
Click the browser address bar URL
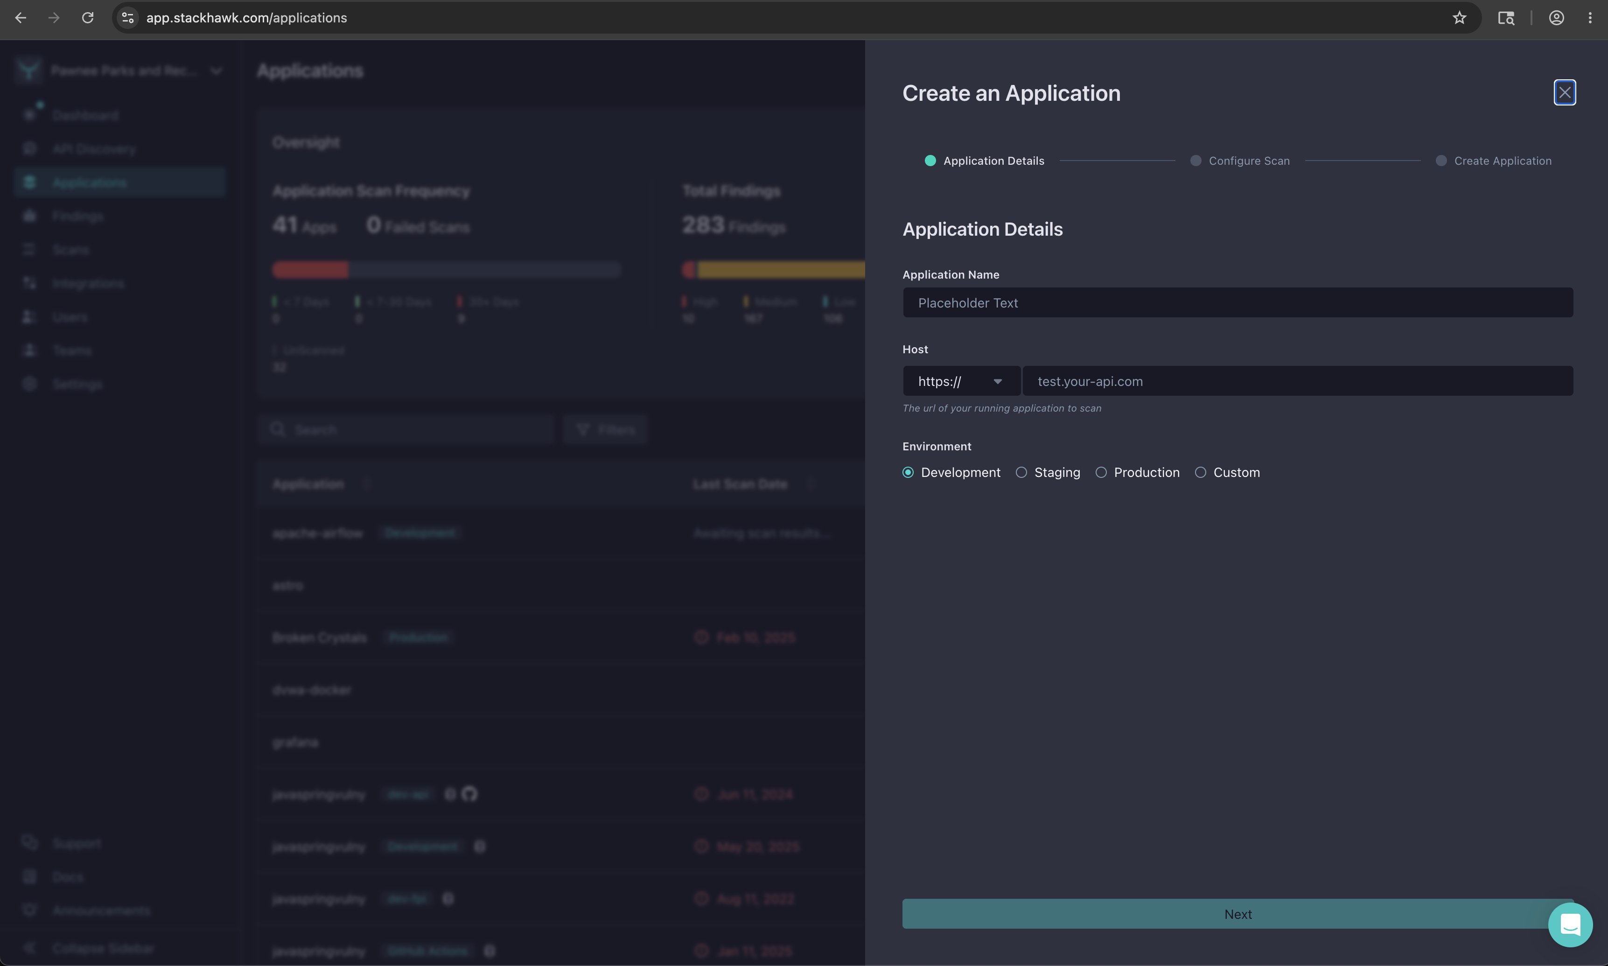click(x=247, y=18)
